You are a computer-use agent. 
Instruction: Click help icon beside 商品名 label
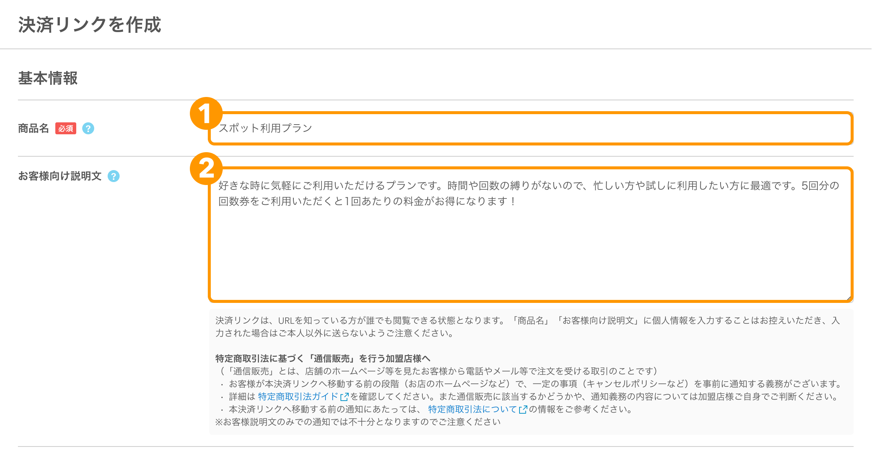(88, 128)
